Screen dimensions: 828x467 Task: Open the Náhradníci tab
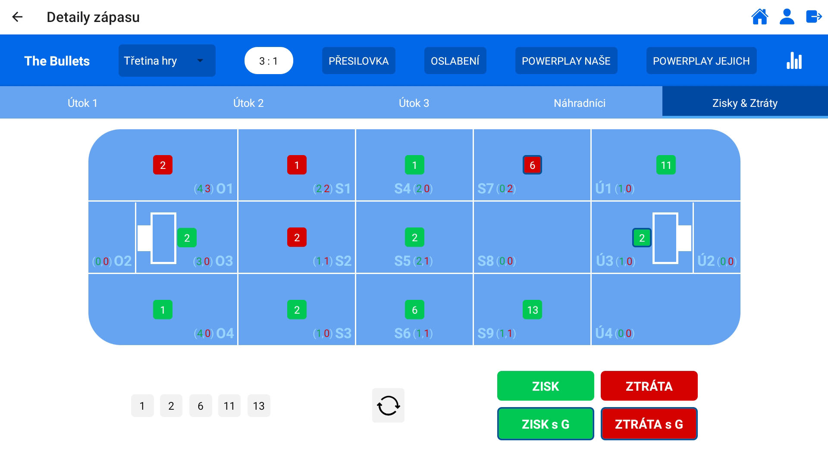click(579, 103)
